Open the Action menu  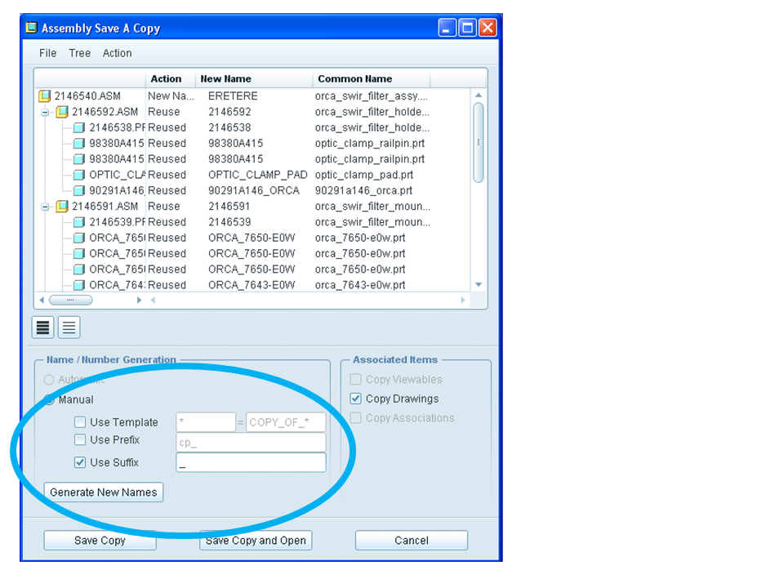pyautogui.click(x=117, y=53)
